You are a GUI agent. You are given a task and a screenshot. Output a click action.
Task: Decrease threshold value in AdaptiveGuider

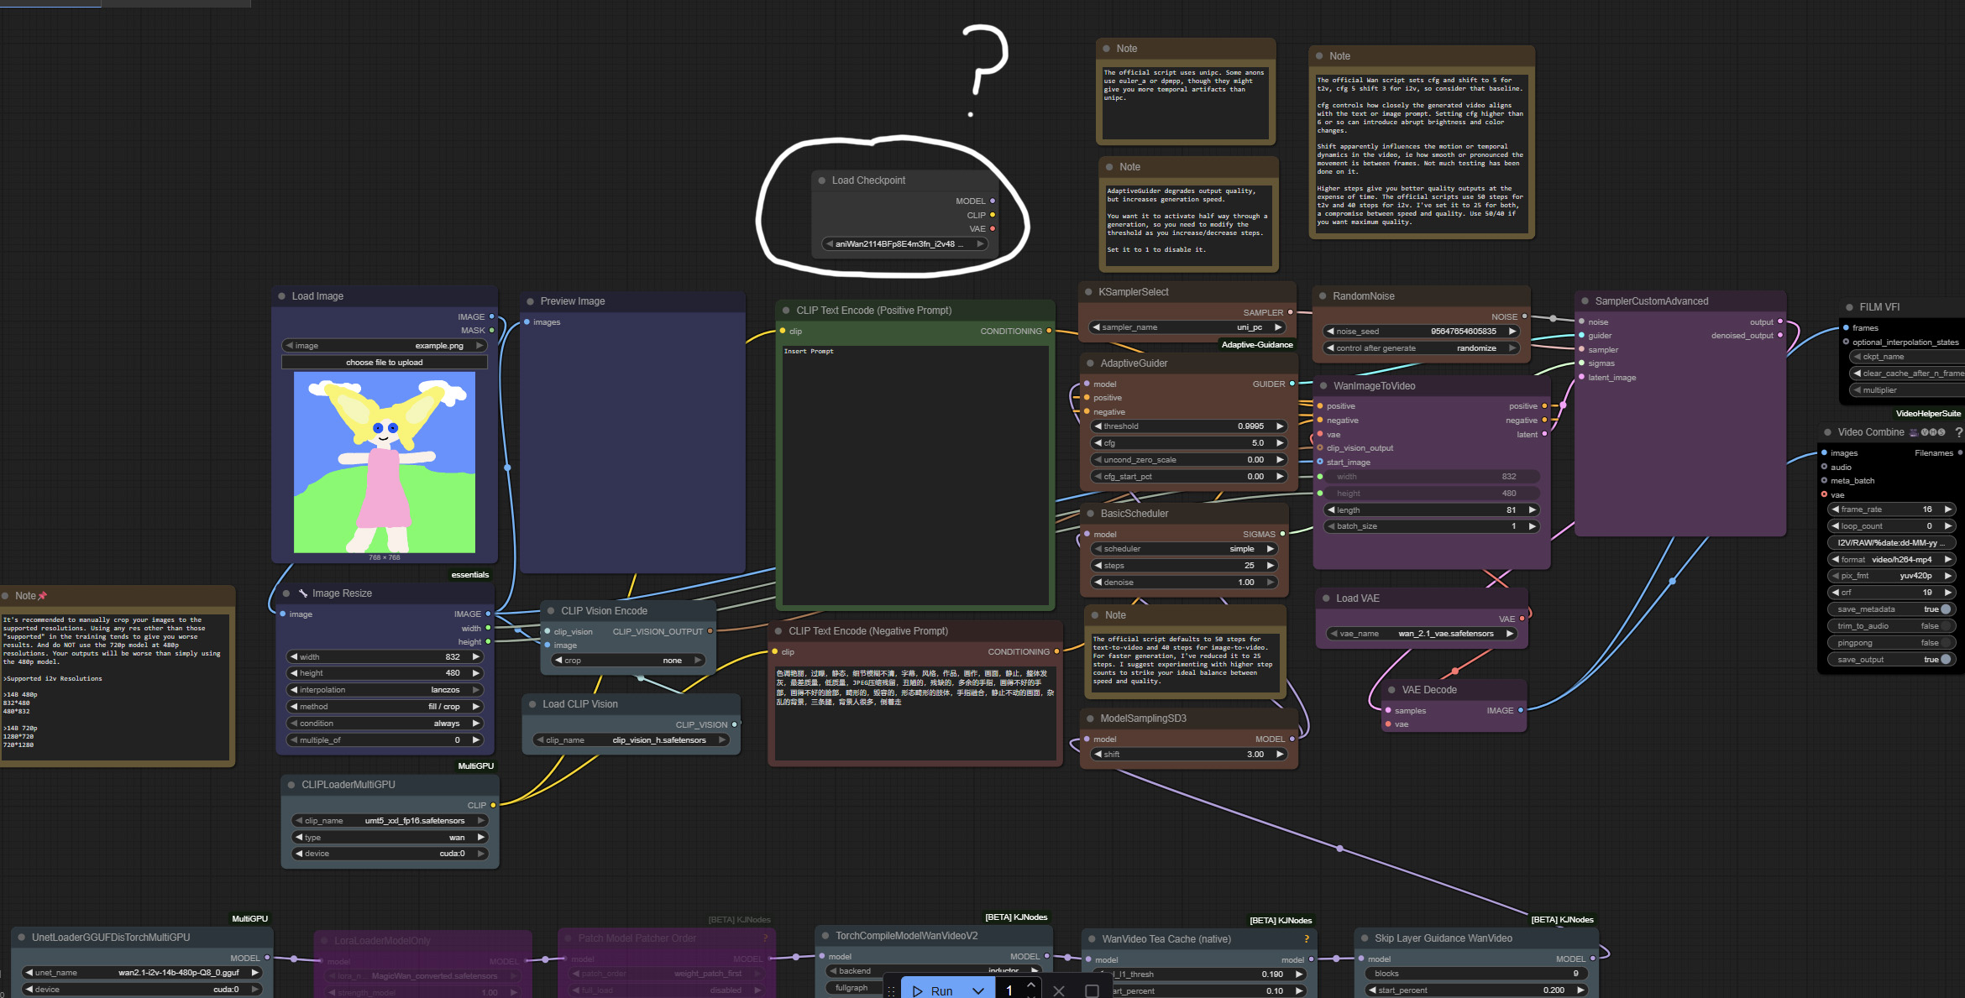pyautogui.click(x=1098, y=426)
